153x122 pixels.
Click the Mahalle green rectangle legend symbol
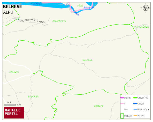pyautogui.click(x=122, y=116)
